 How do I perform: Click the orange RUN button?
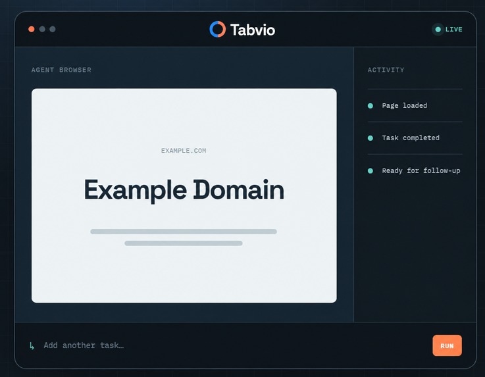pyautogui.click(x=447, y=345)
